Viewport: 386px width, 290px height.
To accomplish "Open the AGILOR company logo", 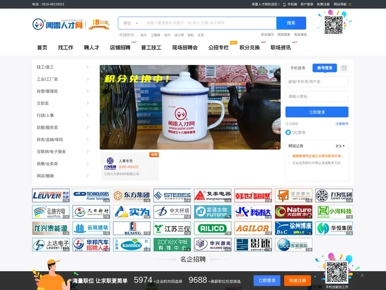I will 253,228.
